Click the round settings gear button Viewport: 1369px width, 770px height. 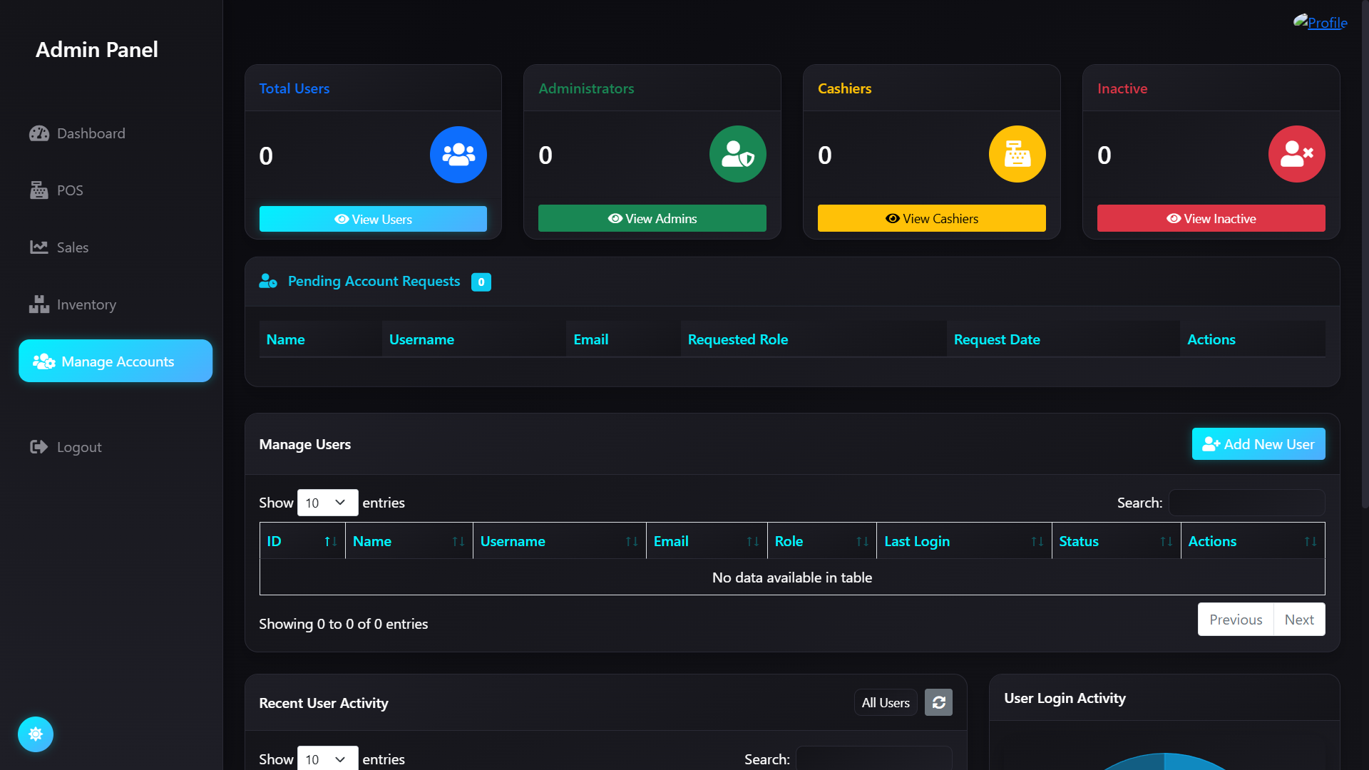36,734
